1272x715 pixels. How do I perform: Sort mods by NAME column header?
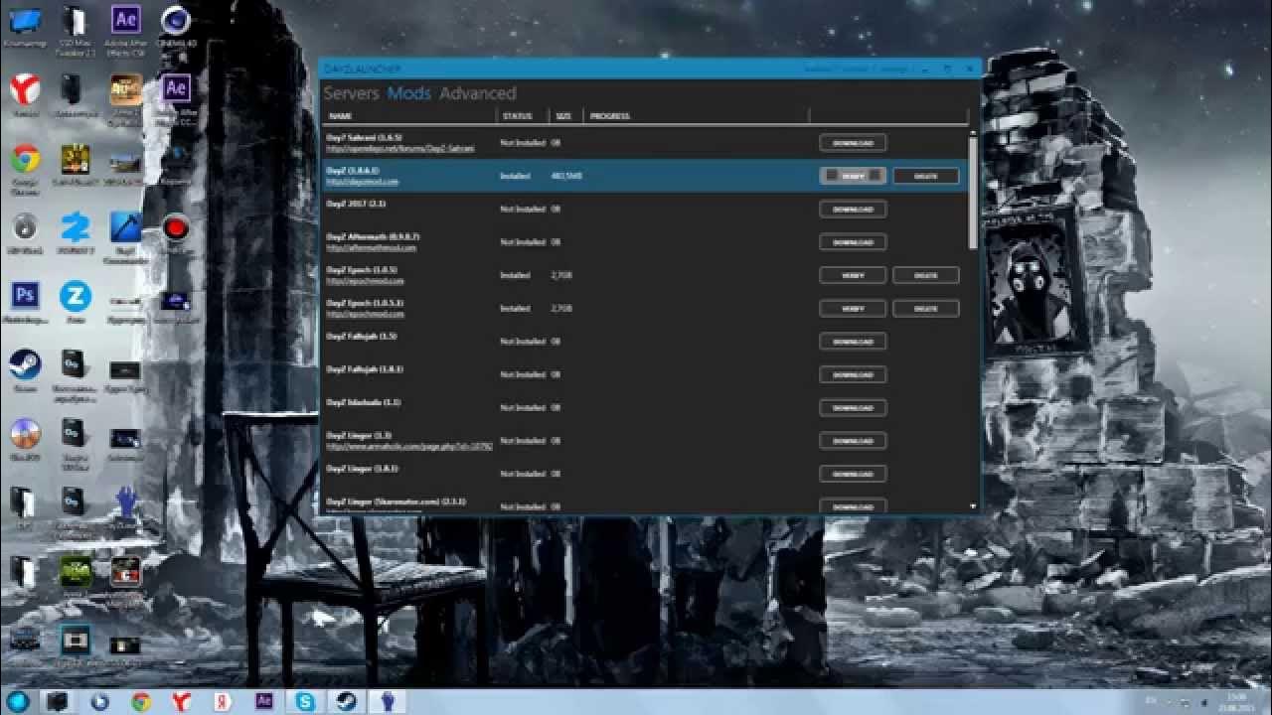tap(340, 116)
